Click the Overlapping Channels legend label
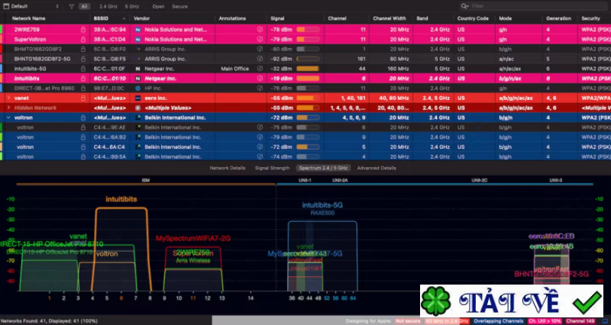This screenshot has width=611, height=325. click(x=499, y=321)
